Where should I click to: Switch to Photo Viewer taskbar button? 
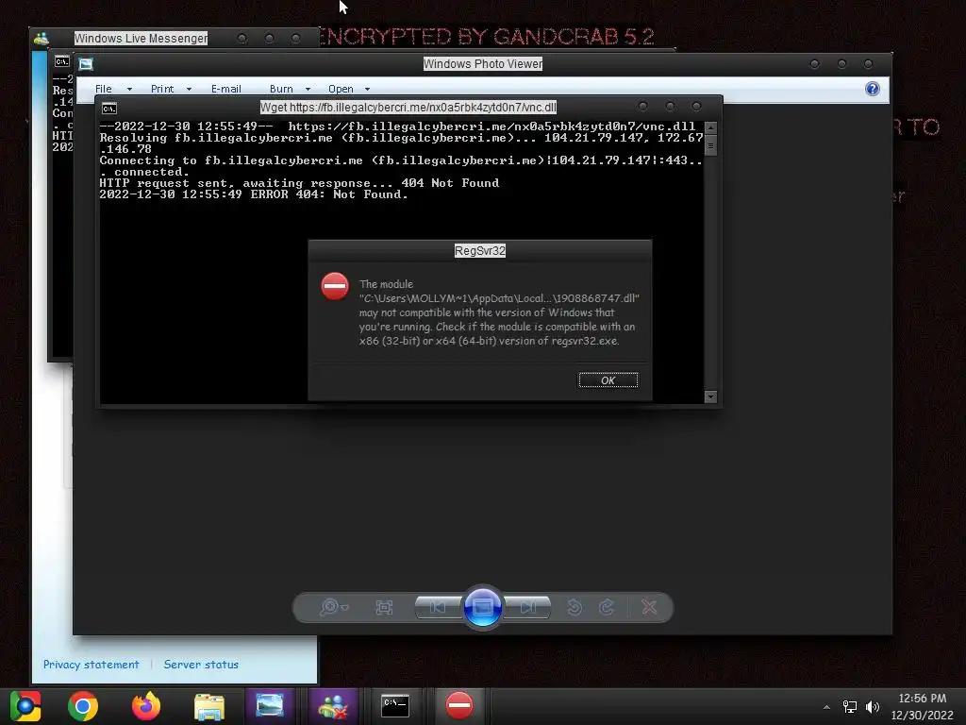point(270,706)
